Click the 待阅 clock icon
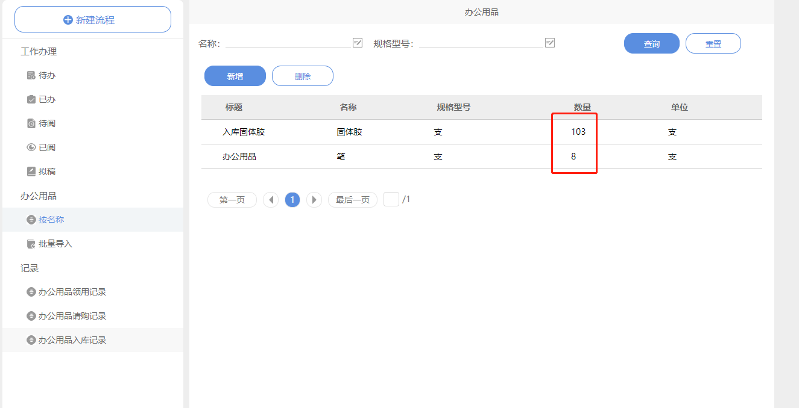 (31, 123)
